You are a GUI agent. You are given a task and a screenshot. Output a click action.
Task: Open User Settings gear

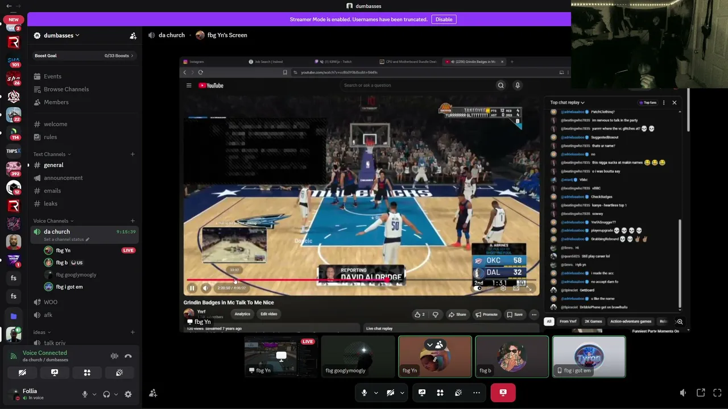point(128,394)
